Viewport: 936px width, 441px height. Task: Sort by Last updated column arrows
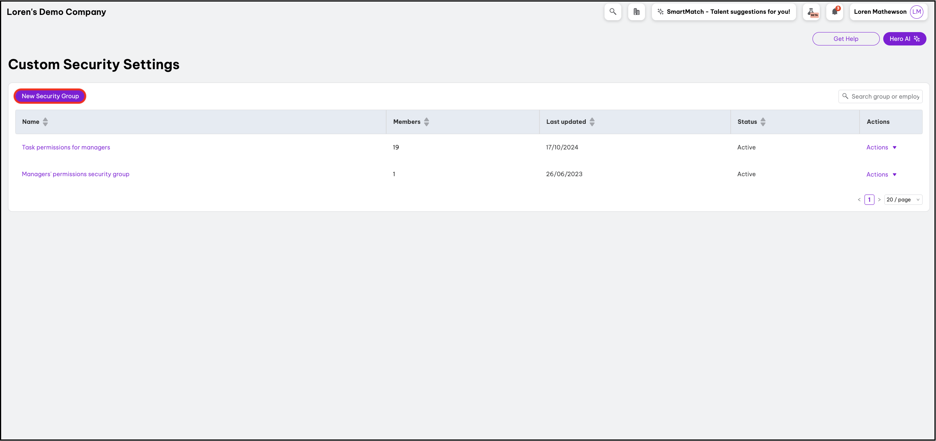click(x=592, y=122)
